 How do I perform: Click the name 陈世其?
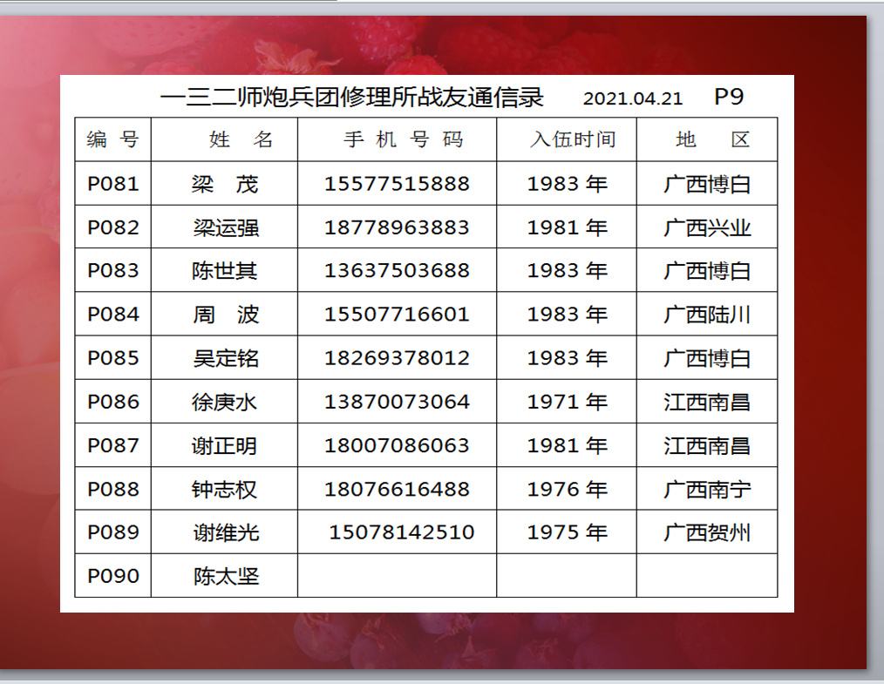click(224, 271)
